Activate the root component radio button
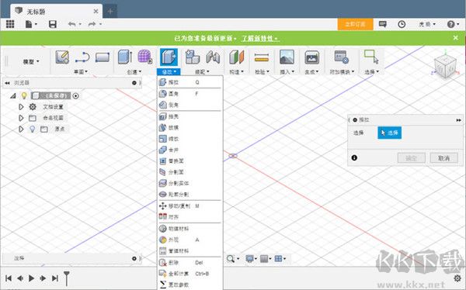This screenshot has height=290, width=466. tap(76, 96)
